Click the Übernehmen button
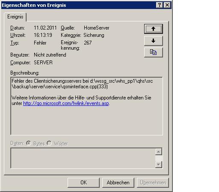 coord(153,183)
